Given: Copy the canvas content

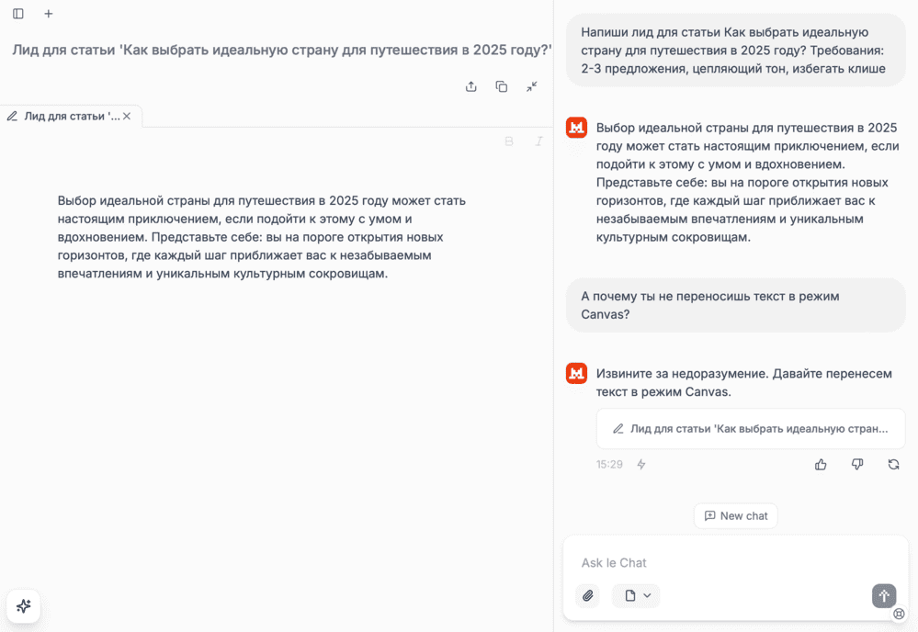Looking at the screenshot, I should (502, 86).
